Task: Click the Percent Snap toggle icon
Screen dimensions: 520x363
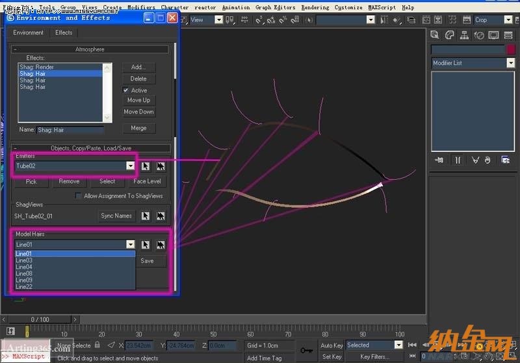Action: pos(283,20)
